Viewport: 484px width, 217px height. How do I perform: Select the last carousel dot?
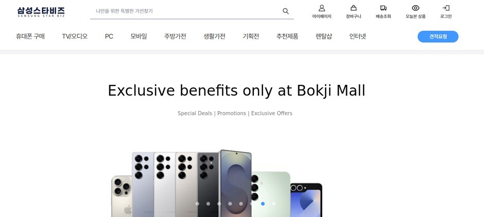coord(273,204)
